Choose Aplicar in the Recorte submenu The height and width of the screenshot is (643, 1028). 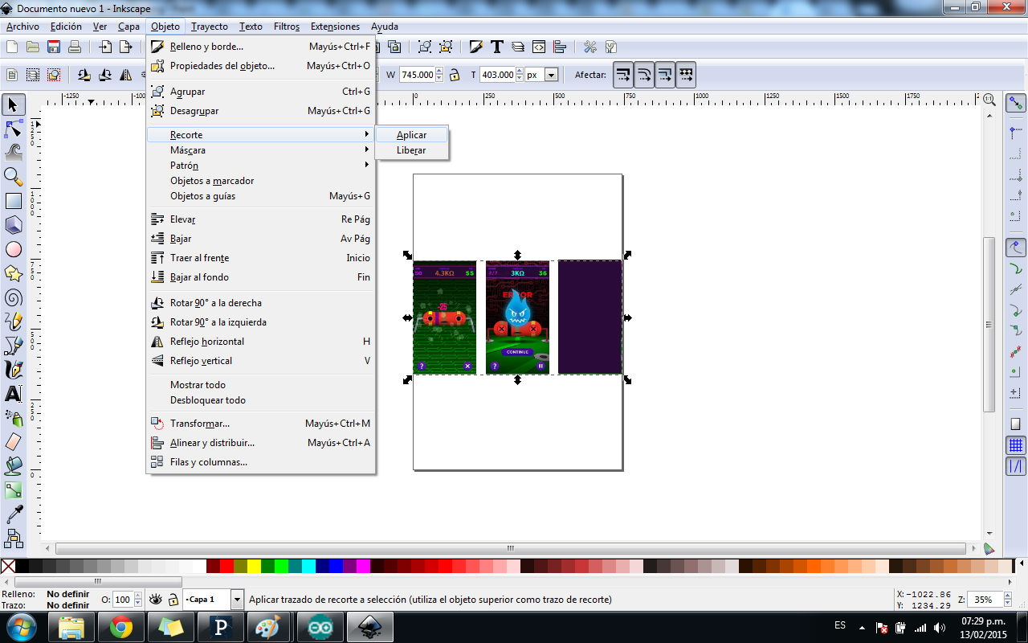point(411,135)
